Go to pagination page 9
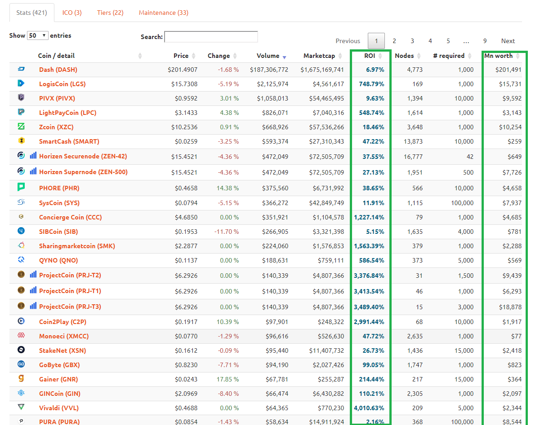Image resolution: width=540 pixels, height=425 pixels. 485,41
